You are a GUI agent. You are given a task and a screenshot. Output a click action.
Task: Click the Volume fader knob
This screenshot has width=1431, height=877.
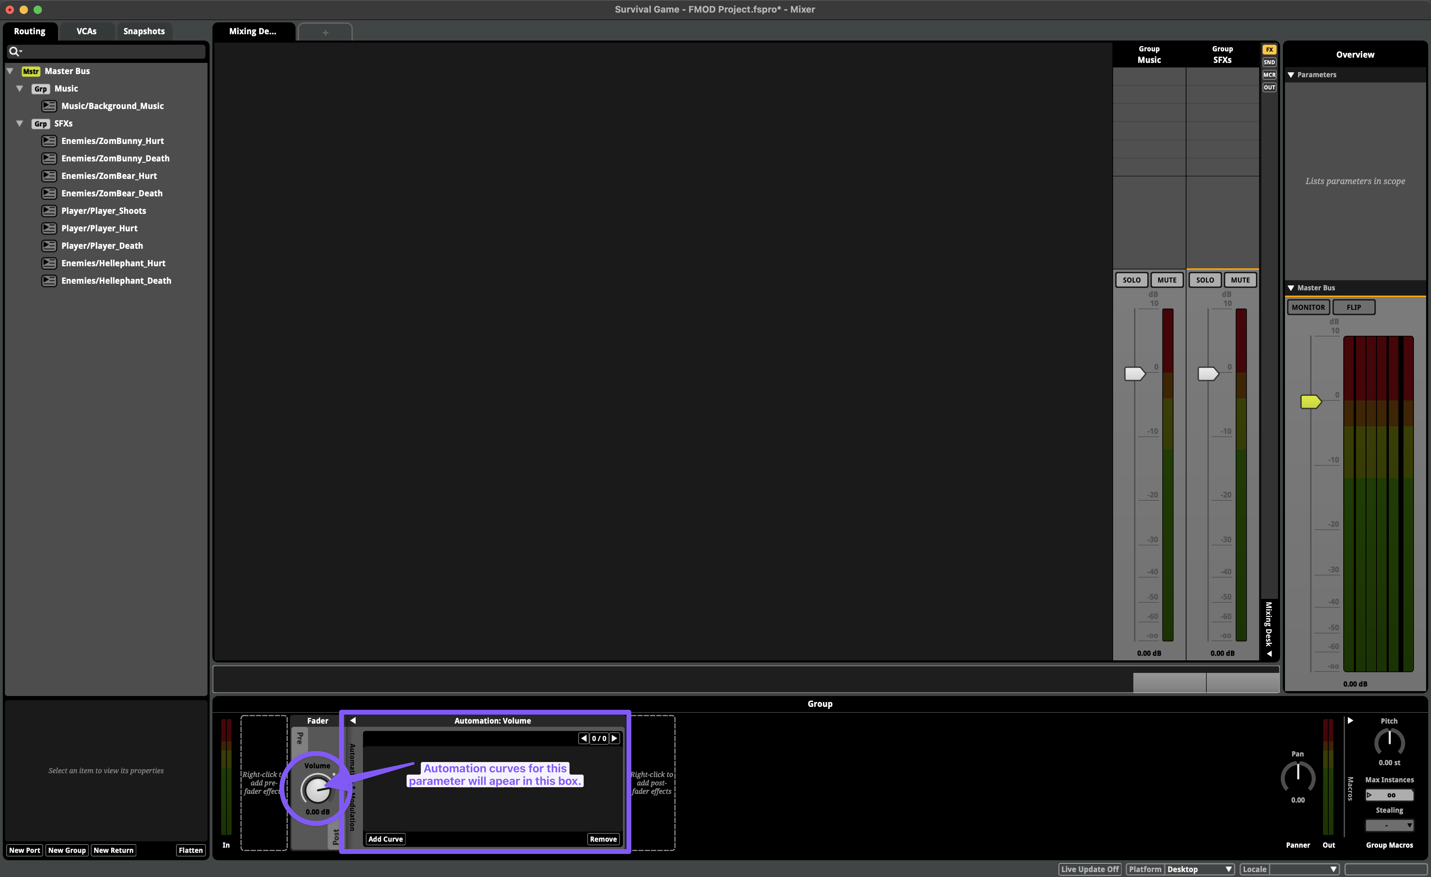click(318, 790)
